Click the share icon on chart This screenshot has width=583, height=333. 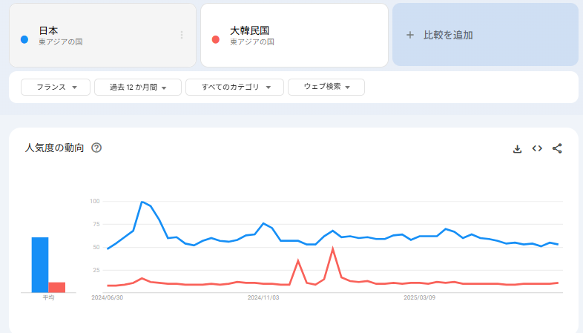coord(558,148)
